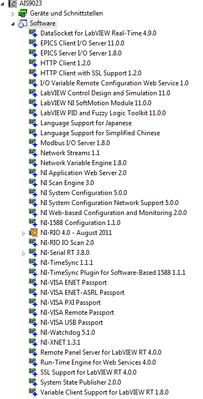This screenshot has height=399, width=203.
Task: Select NI-TimeSync Plugin for Software-Based 1588
Action: click(113, 273)
